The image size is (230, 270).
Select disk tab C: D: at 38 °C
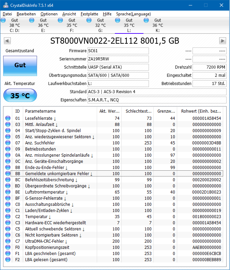coord(14,25)
